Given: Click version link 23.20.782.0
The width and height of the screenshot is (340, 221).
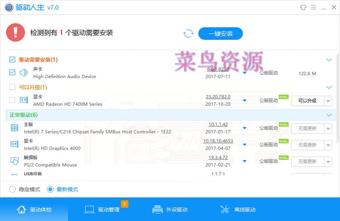Looking at the screenshot, I should (x=218, y=97).
